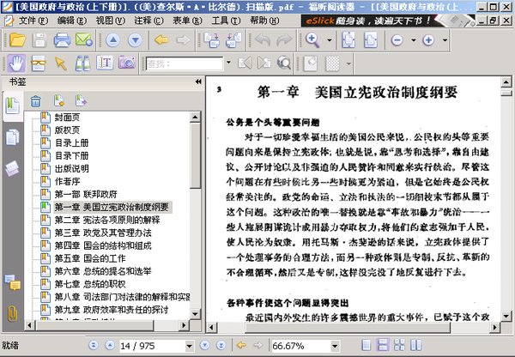The width and height of the screenshot is (515, 357).
Task: Open the attachments paperclip panel
Action: pyautogui.click(x=13, y=313)
